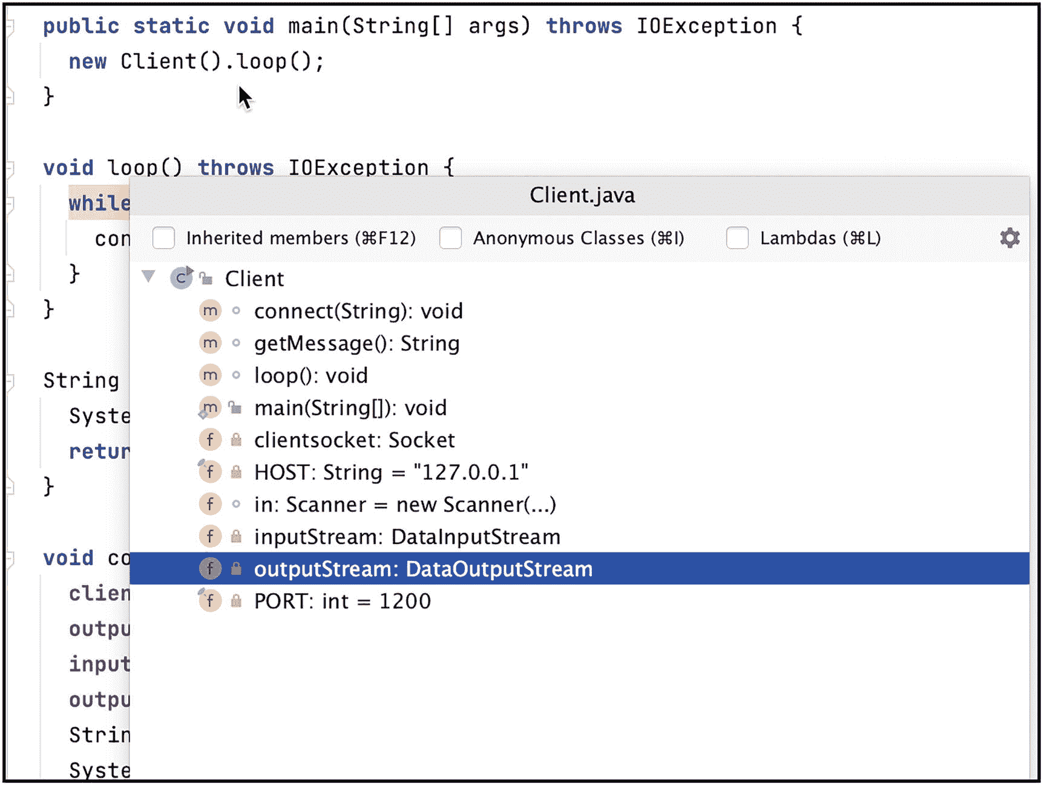Viewport: 1044px width, 786px height.
Task: Collapse the Client class tree node
Action: pos(148,277)
